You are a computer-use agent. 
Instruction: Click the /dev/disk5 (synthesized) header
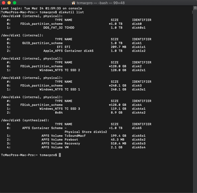pos(25,120)
